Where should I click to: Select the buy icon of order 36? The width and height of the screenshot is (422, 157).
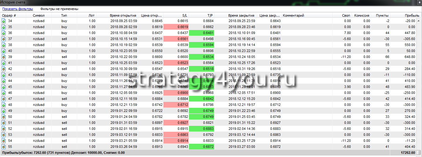4,33
